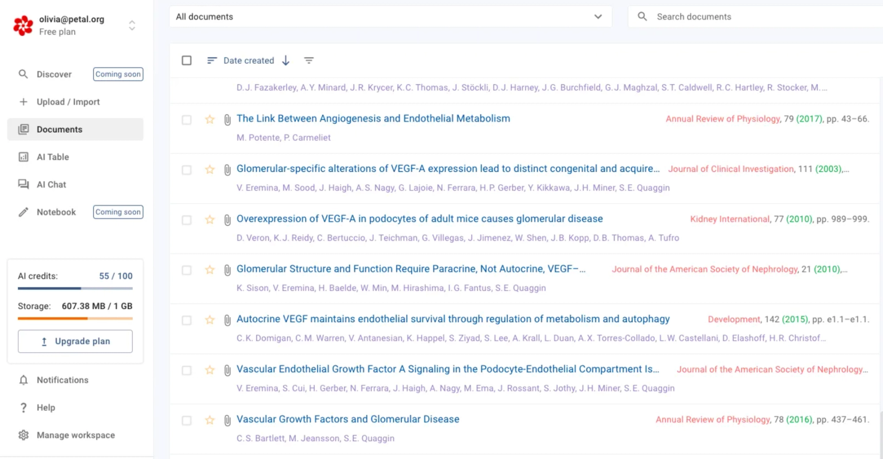Click the AI Chat speech bubble icon
This screenshot has width=883, height=459.
24,184
